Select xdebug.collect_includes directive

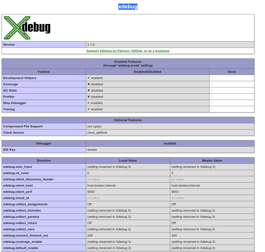point(22,210)
